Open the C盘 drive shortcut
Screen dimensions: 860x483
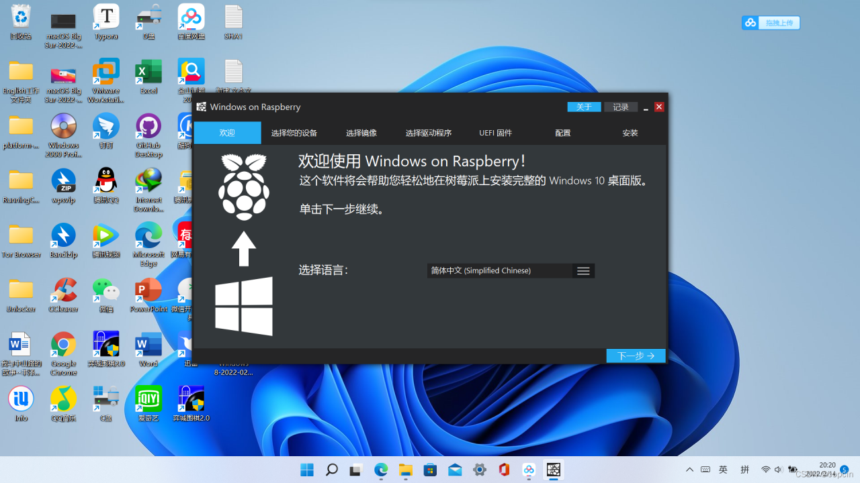pyautogui.click(x=106, y=404)
